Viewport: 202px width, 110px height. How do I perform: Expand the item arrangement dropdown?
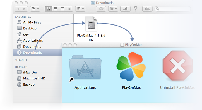(80, 9)
